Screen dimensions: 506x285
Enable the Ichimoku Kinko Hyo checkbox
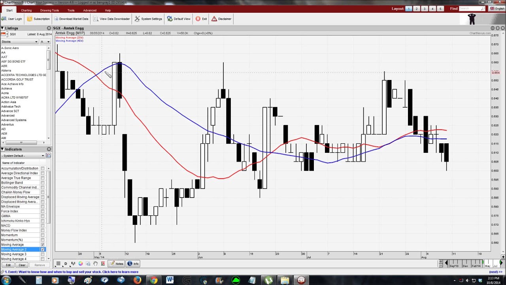43,221
